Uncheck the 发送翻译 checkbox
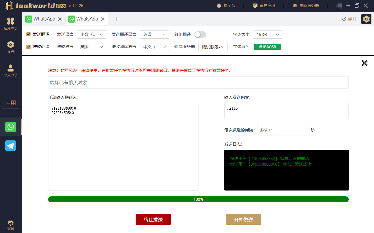This screenshot has height=233, width=374. [x=28, y=34]
